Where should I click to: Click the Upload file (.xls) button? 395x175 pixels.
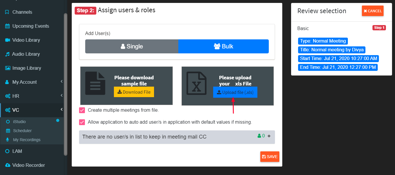[x=235, y=92]
